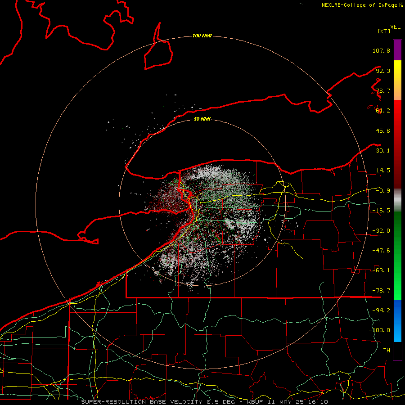
Task: Click the 30.1 legend value
Action: click(x=383, y=151)
